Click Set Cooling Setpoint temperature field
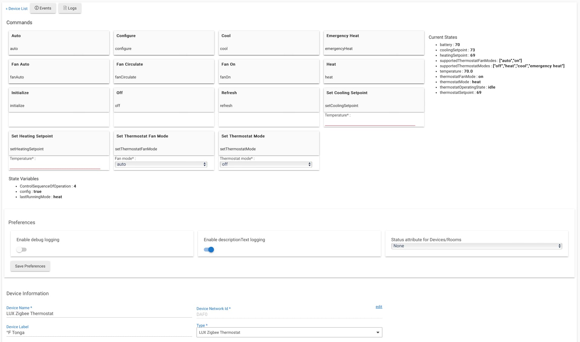Image resolution: width=580 pixels, height=342 pixels. [370, 122]
